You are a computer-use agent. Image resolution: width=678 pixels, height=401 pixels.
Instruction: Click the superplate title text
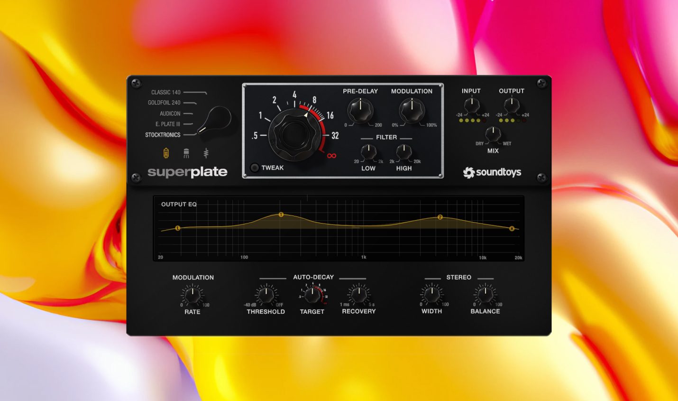pos(188,172)
